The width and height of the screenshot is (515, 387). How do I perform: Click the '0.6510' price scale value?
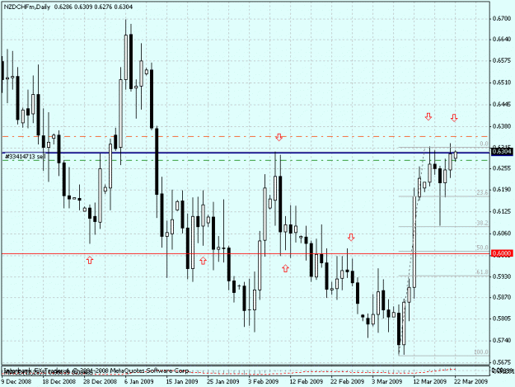click(502, 83)
